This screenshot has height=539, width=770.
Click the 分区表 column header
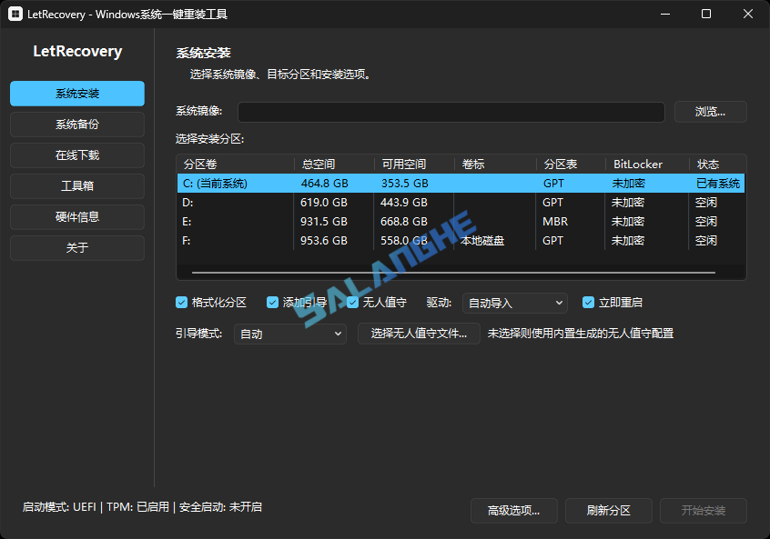[571, 164]
